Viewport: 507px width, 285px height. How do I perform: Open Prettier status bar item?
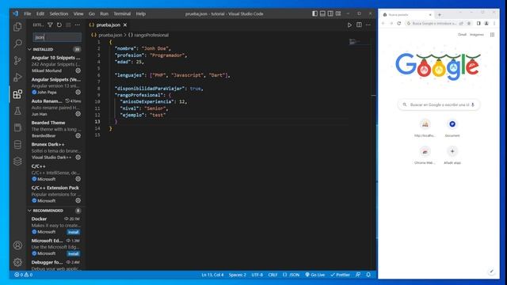[x=340, y=275]
